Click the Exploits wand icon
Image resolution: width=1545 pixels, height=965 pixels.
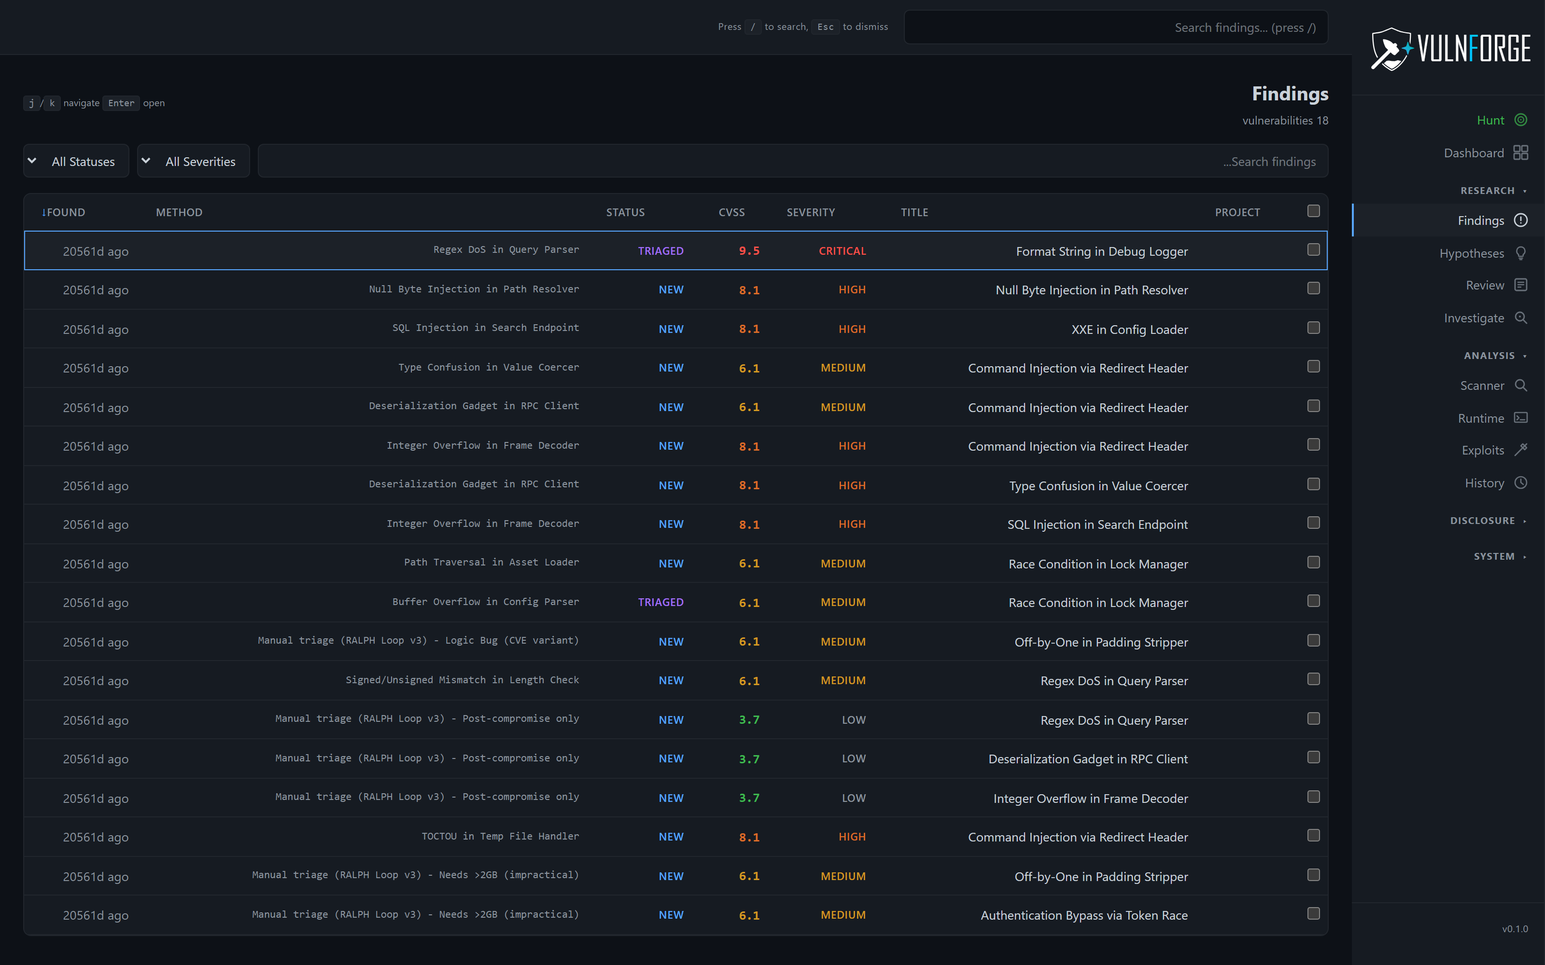coord(1521,450)
